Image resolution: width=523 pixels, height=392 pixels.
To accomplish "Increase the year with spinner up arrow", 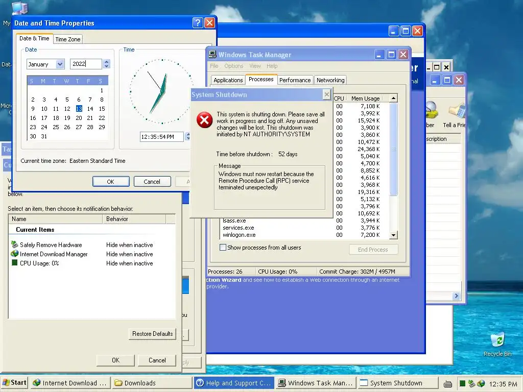I will [x=106, y=62].
